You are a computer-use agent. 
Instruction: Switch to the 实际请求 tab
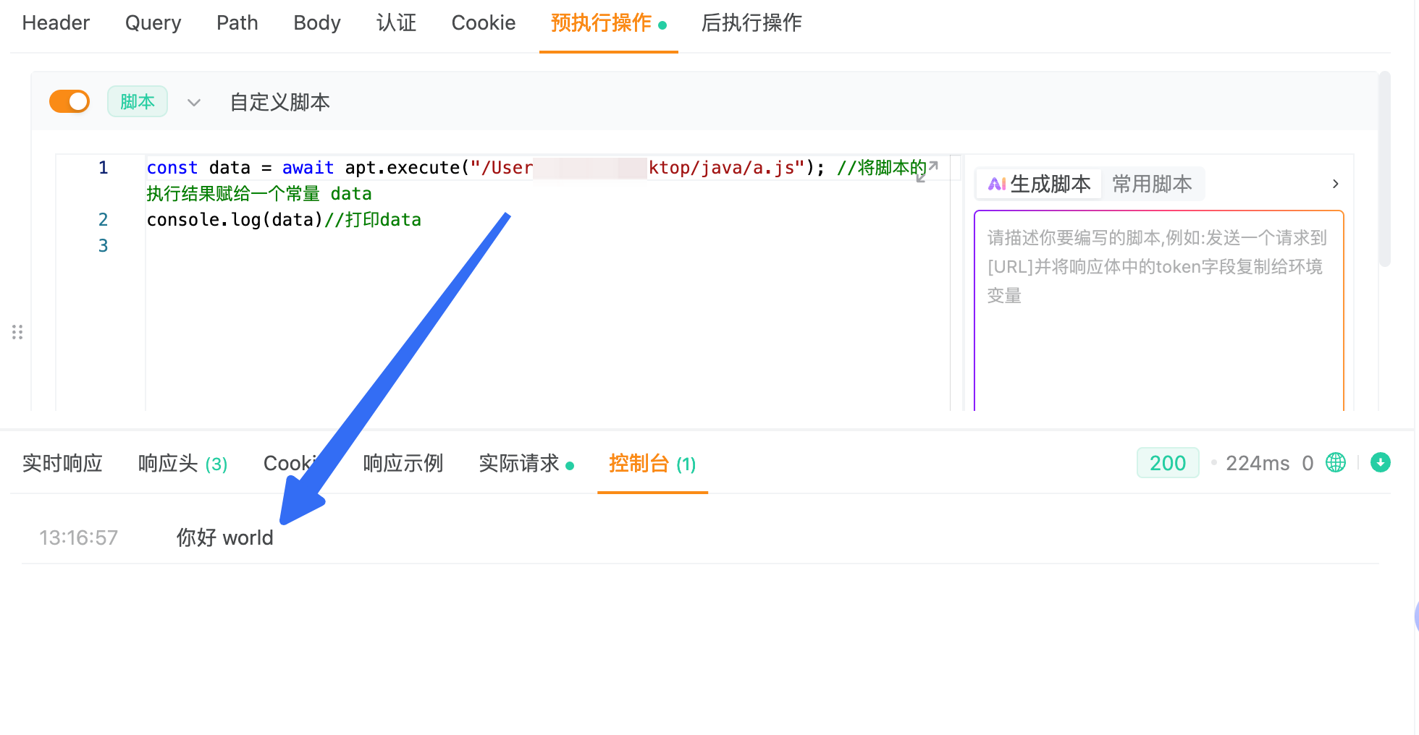[526, 463]
